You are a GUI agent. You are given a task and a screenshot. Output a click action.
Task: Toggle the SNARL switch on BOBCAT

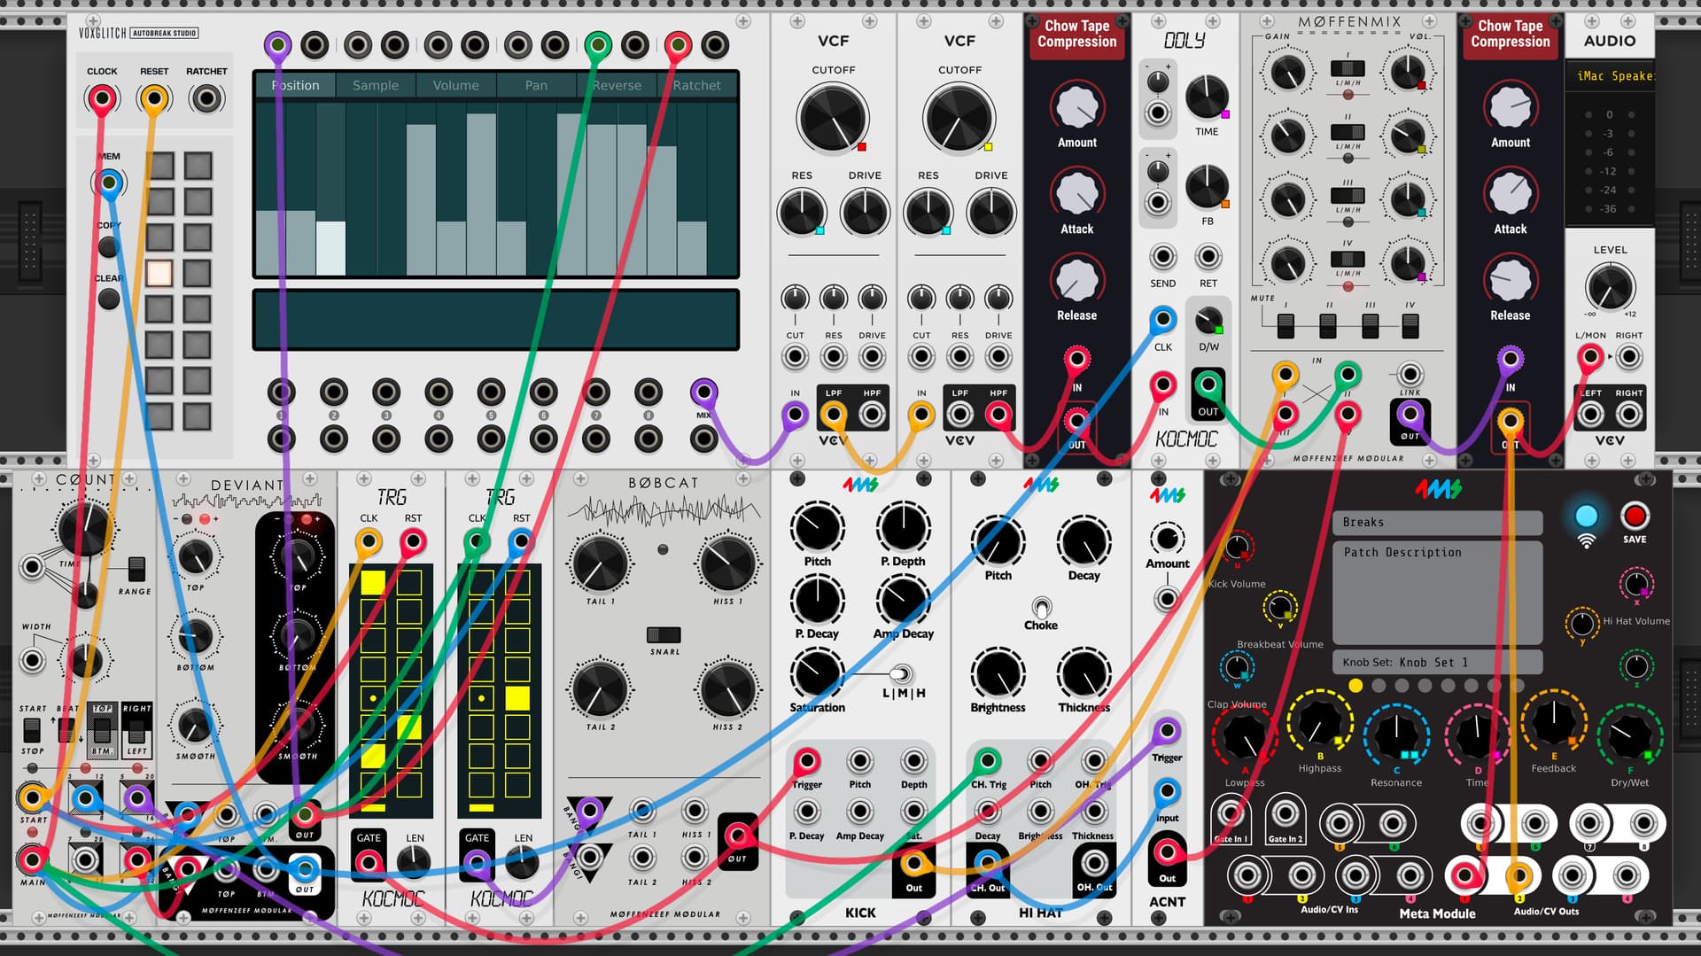pos(663,635)
